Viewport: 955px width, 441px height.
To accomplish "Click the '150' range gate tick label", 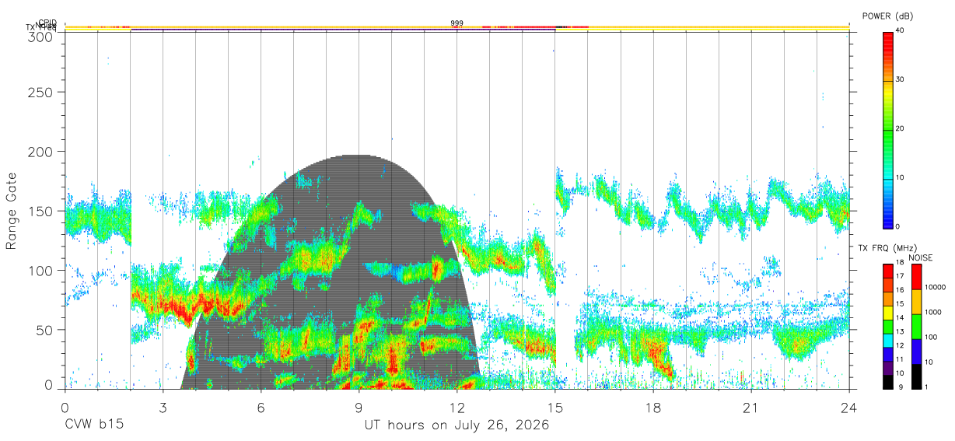I will pyautogui.click(x=42, y=211).
